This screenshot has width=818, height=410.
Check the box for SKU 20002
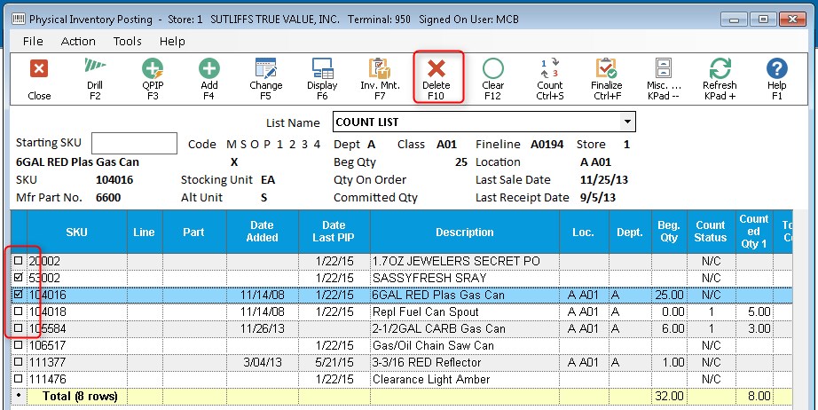click(x=18, y=261)
